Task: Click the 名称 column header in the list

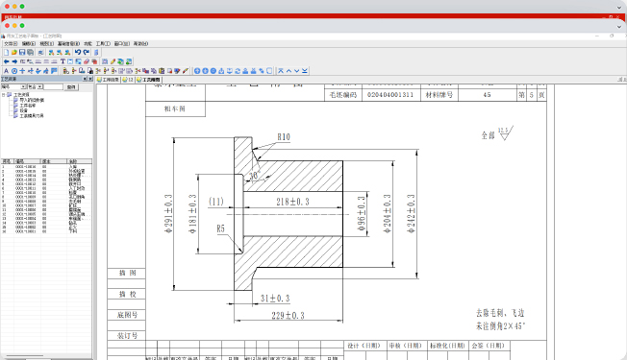Action: (79, 161)
